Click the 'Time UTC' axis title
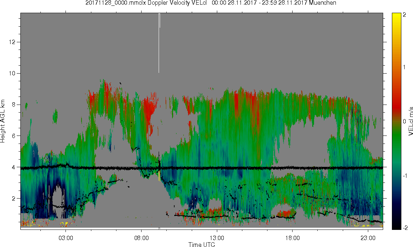This screenshot has height=247, width=413. [202, 244]
